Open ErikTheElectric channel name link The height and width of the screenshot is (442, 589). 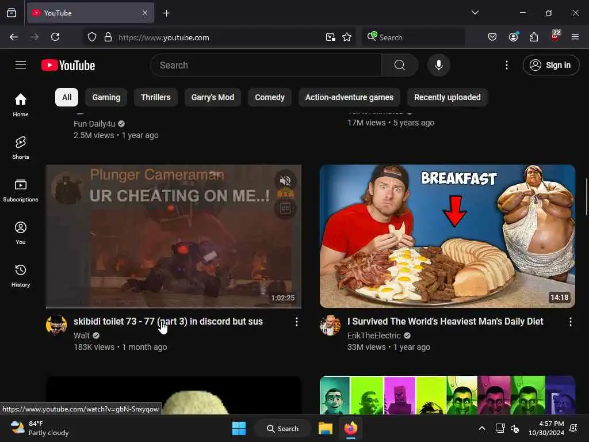pyautogui.click(x=374, y=336)
